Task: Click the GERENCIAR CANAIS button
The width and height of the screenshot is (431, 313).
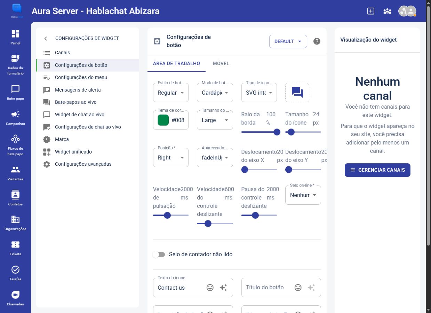Action: pyautogui.click(x=377, y=170)
